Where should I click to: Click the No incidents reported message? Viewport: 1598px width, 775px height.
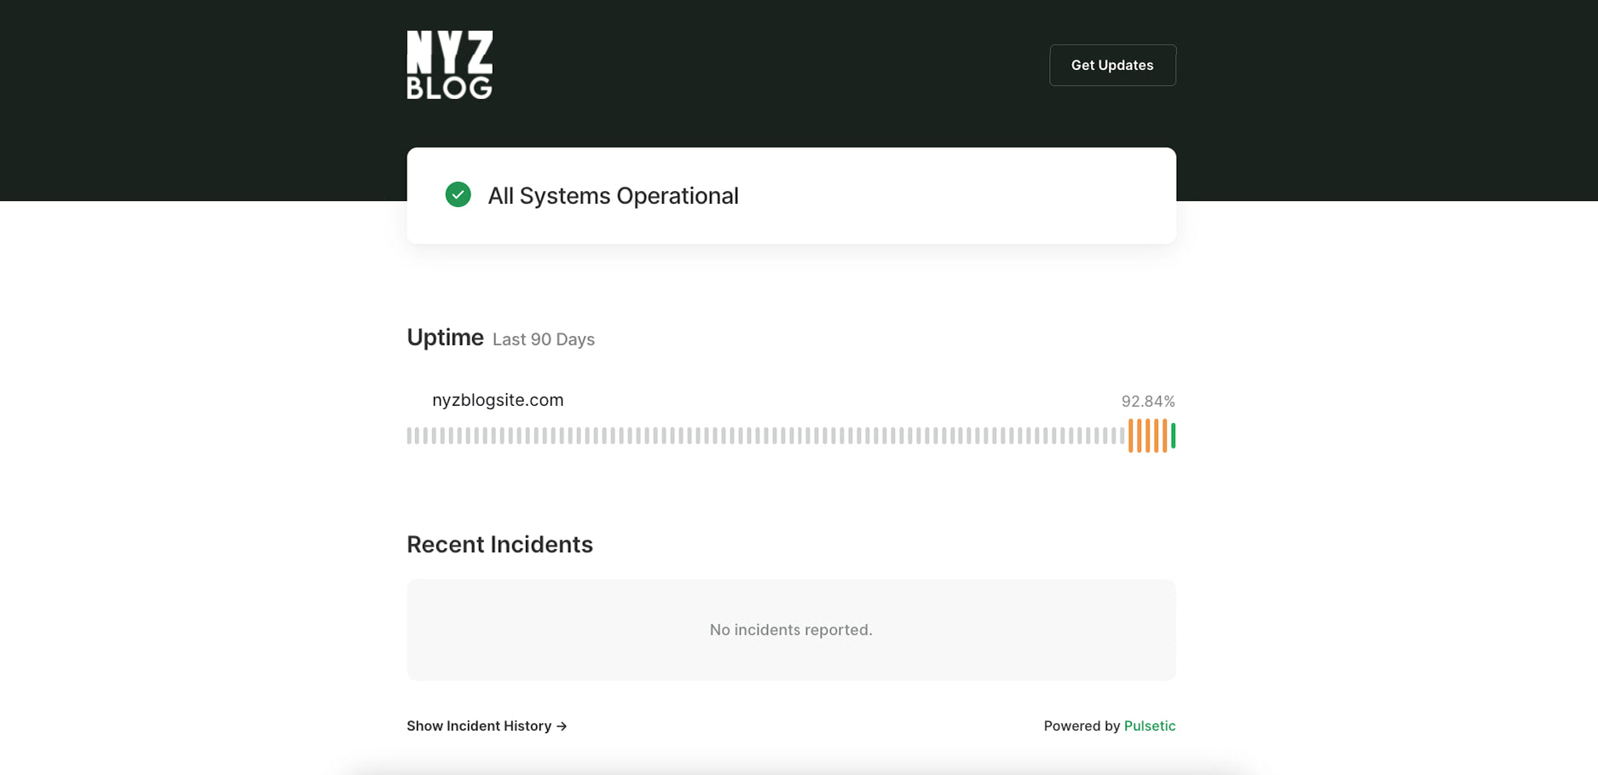coord(791,630)
